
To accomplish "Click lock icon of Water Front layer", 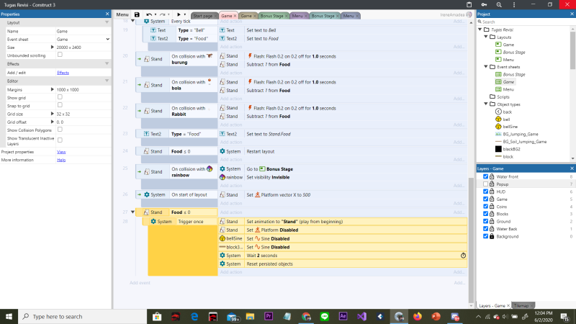I will [492, 176].
